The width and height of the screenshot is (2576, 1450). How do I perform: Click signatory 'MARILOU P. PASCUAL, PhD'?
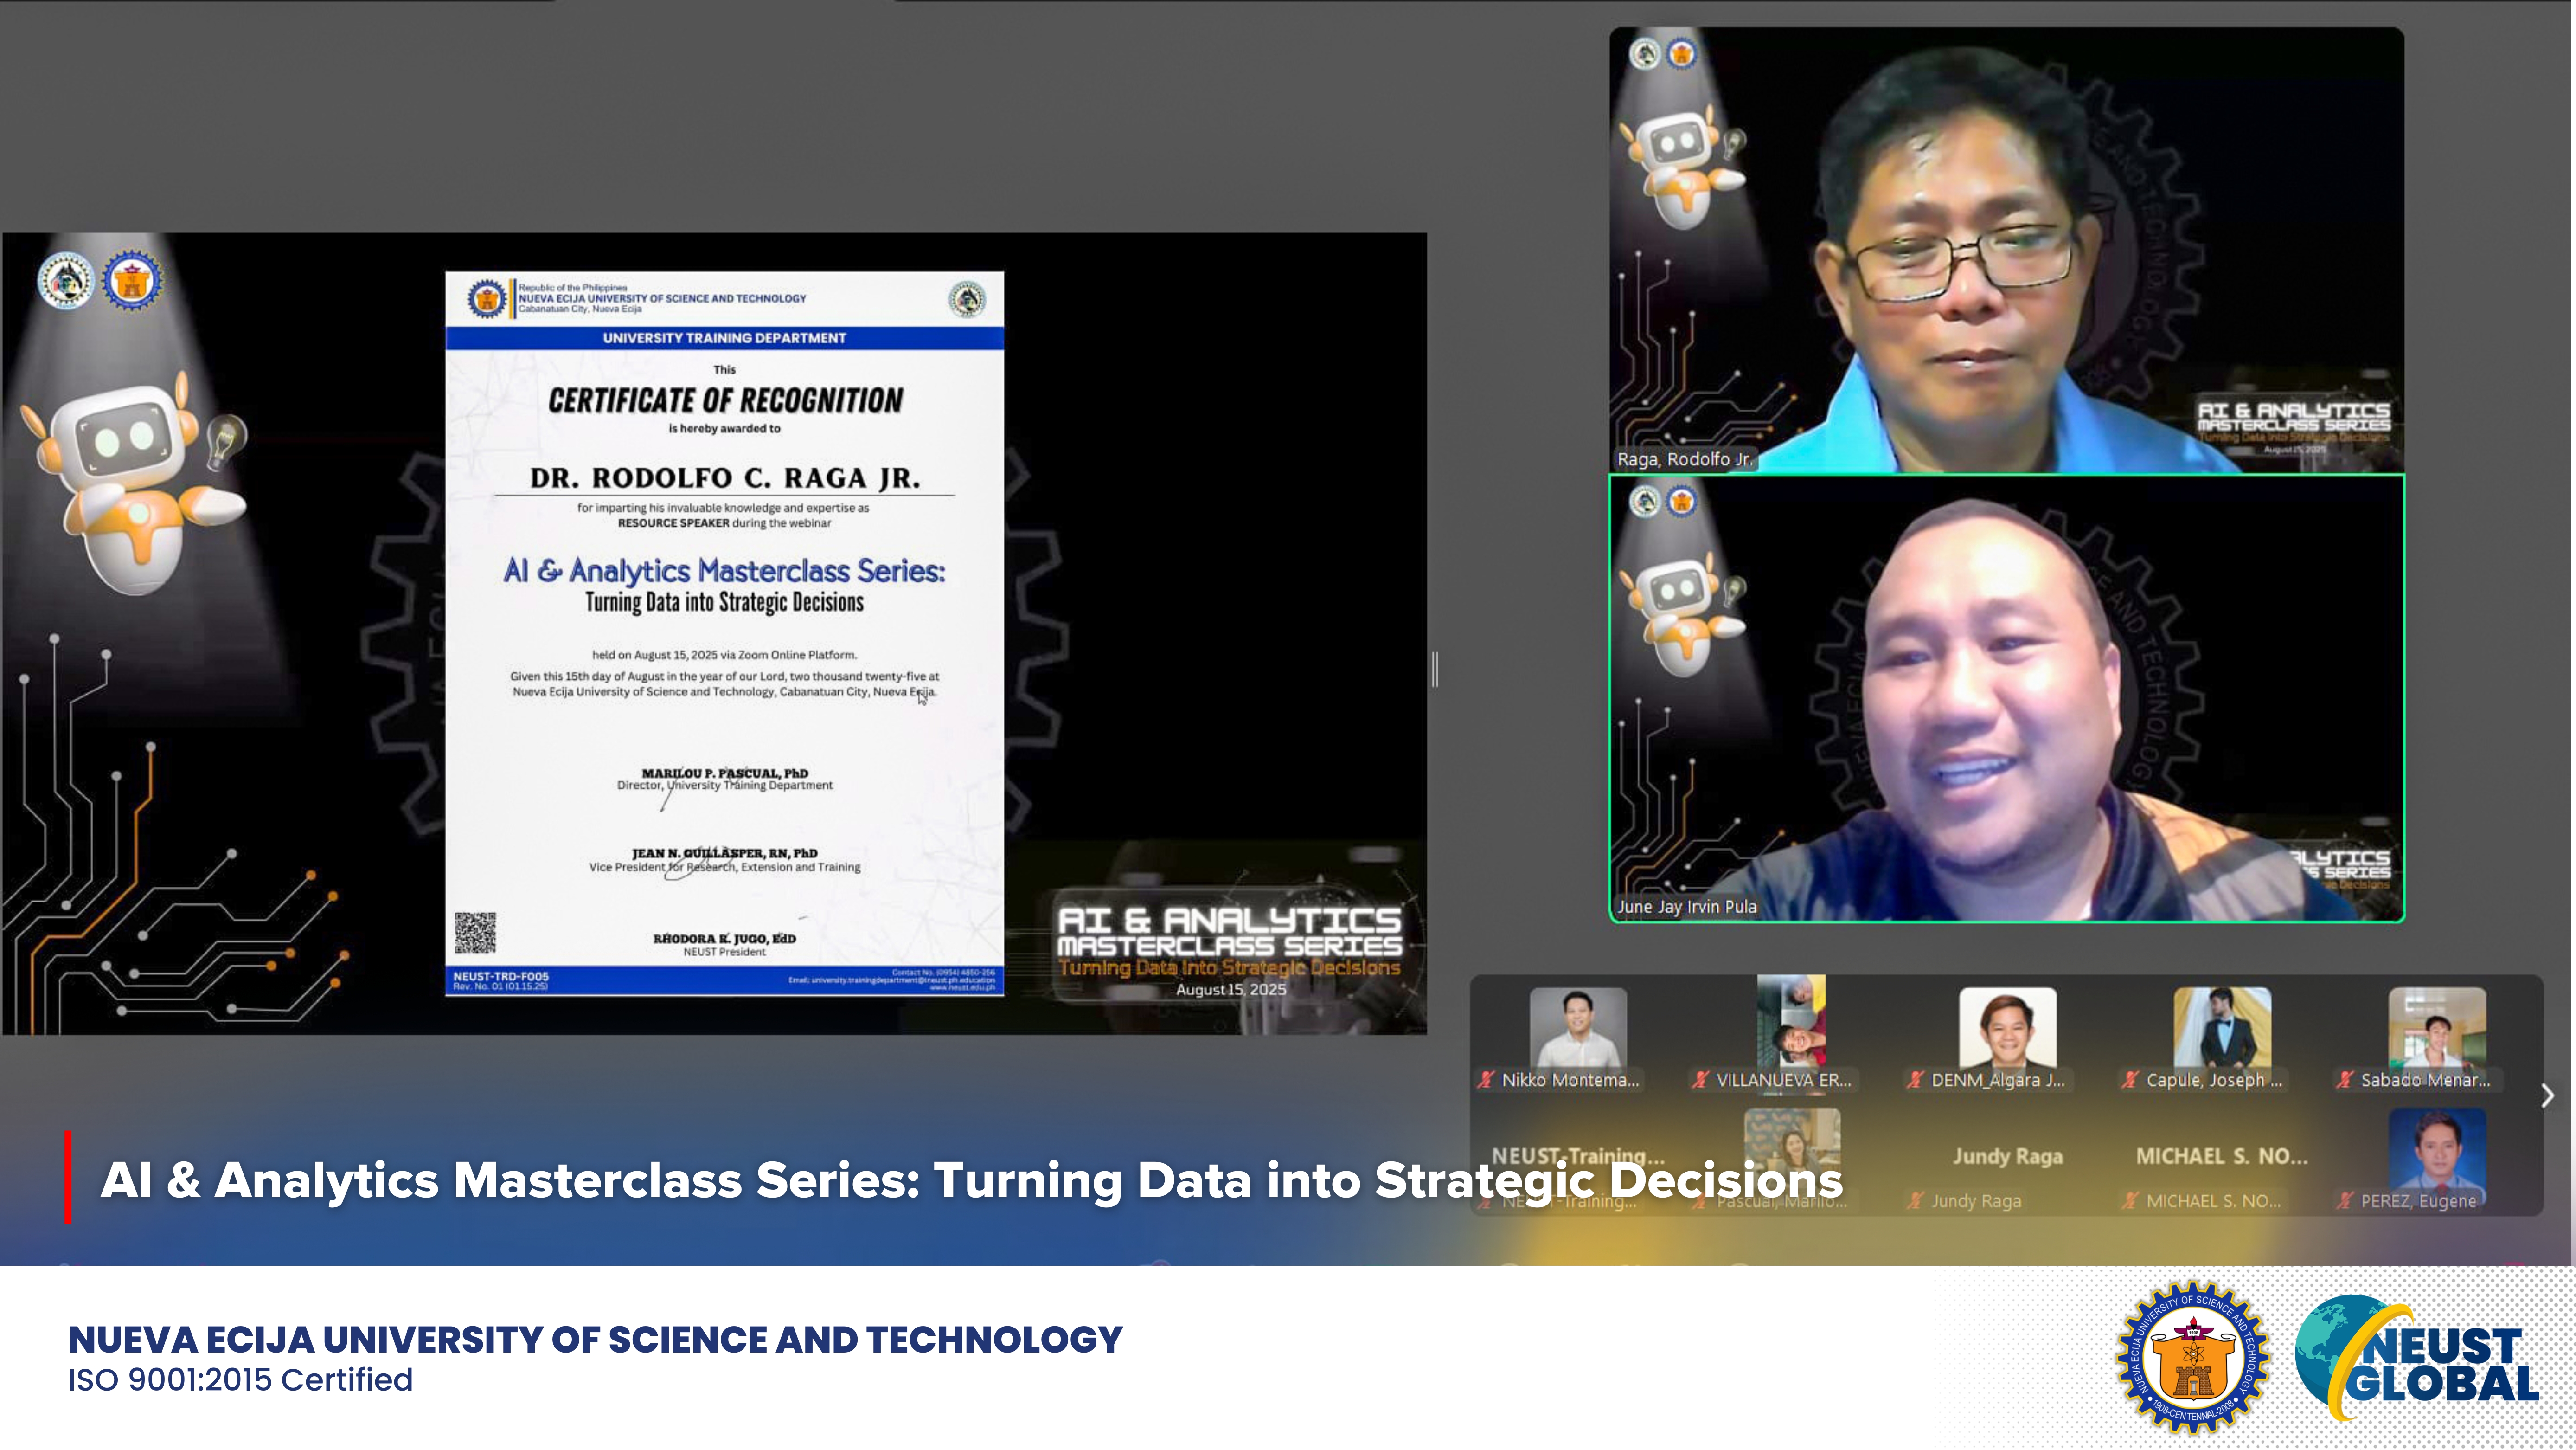click(725, 773)
